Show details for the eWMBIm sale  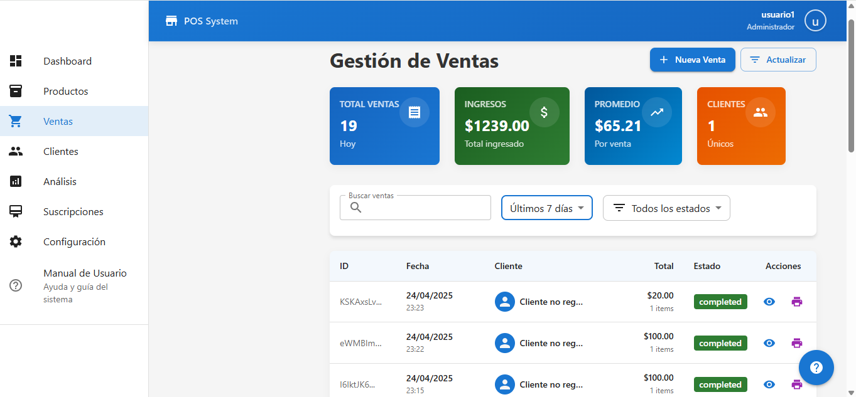pyautogui.click(x=769, y=343)
